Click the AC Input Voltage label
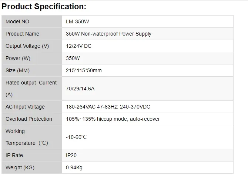The width and height of the screenshot is (248, 183). [25, 107]
